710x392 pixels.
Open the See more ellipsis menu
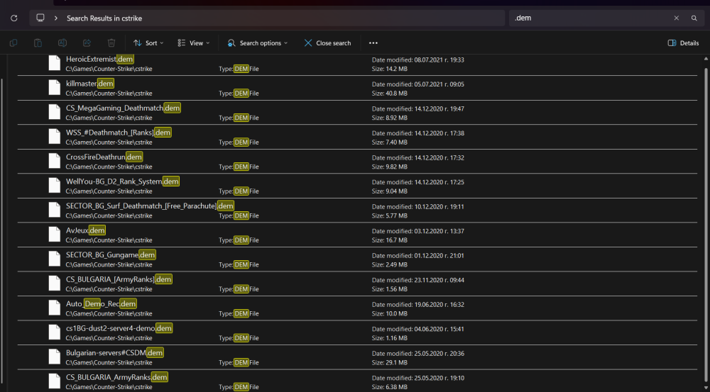click(373, 43)
